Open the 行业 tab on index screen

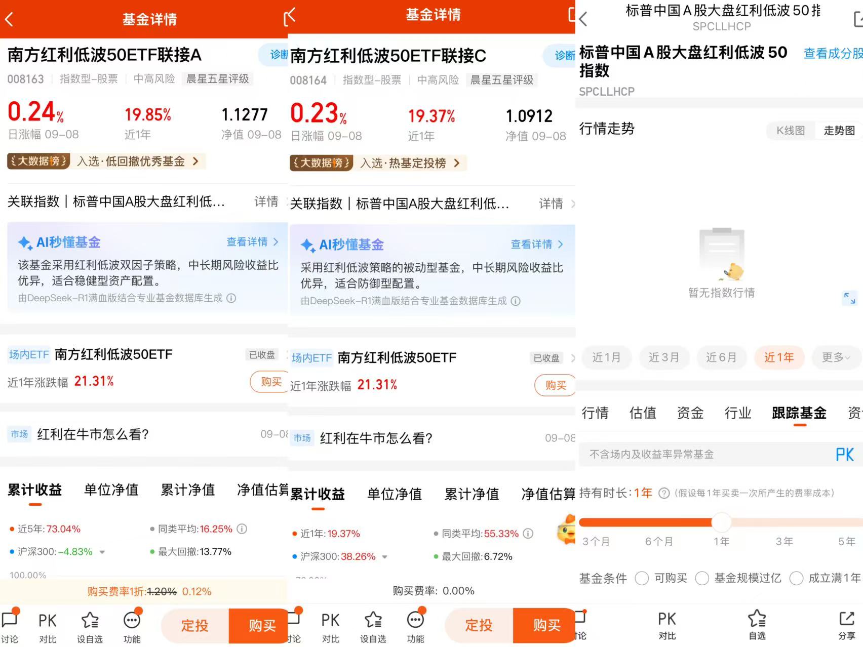pos(738,413)
